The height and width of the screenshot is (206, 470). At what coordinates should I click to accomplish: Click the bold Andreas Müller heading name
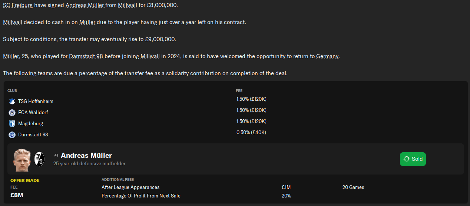(86, 155)
